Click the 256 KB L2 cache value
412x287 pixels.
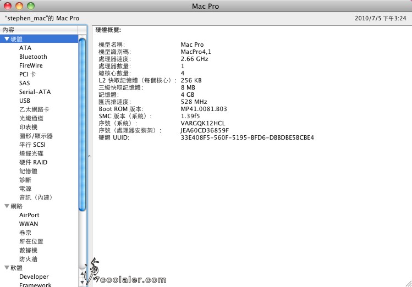(191, 80)
